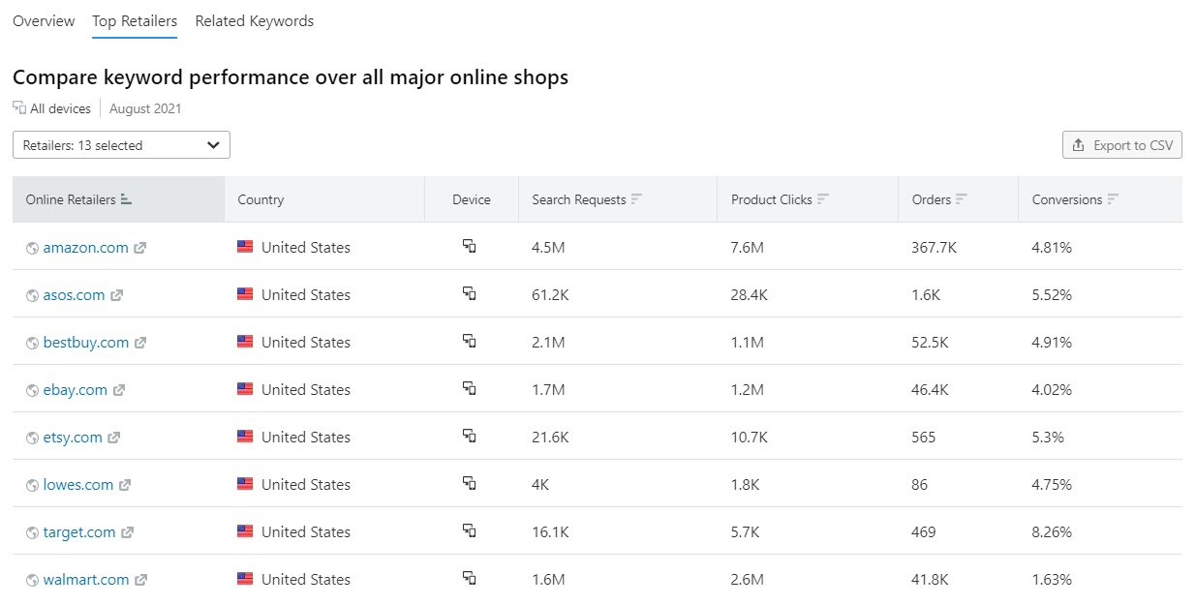
Task: Click the globe icon before bestbuy.com
Action: pos(33,343)
